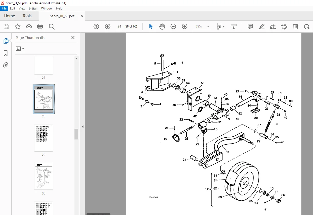Viewport: 313px width, 215px height.
Task: Switch to the Tools tab
Action: pos(27,16)
